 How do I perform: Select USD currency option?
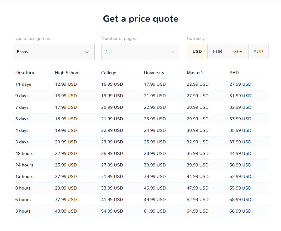pos(197,51)
